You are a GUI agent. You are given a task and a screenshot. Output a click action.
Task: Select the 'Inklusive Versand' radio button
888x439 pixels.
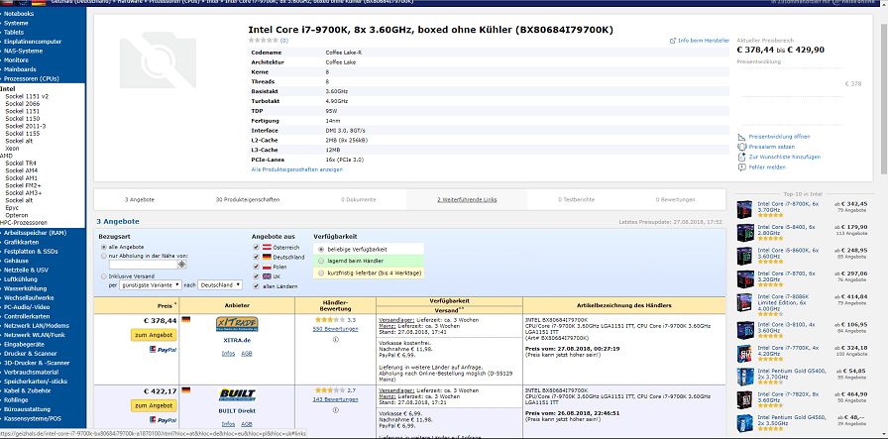(x=103, y=275)
